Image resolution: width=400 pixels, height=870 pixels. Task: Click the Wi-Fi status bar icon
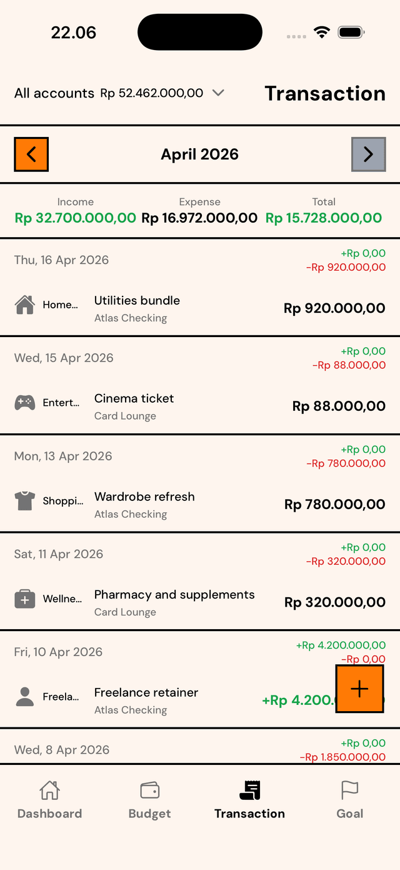click(x=322, y=31)
